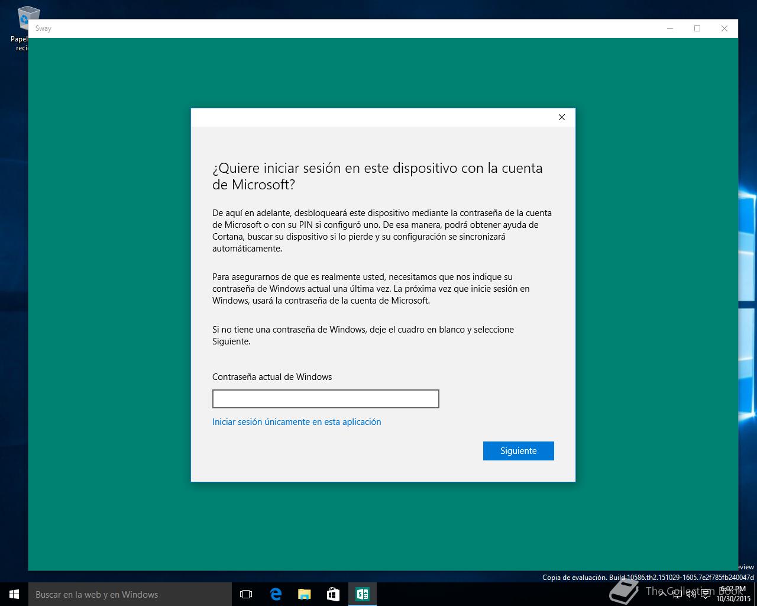Click the clock showing 6:02 PM
Screen dimensions: 757x606
pyautogui.click(x=733, y=594)
